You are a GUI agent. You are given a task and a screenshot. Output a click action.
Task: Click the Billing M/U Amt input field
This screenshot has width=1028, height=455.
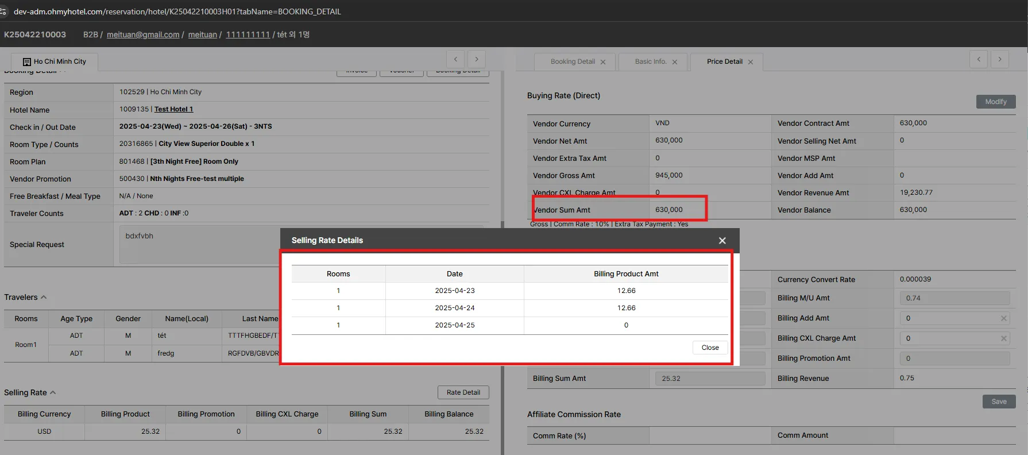pos(954,298)
